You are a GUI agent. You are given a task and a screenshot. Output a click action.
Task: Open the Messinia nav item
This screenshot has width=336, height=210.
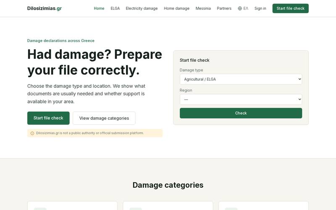click(203, 8)
